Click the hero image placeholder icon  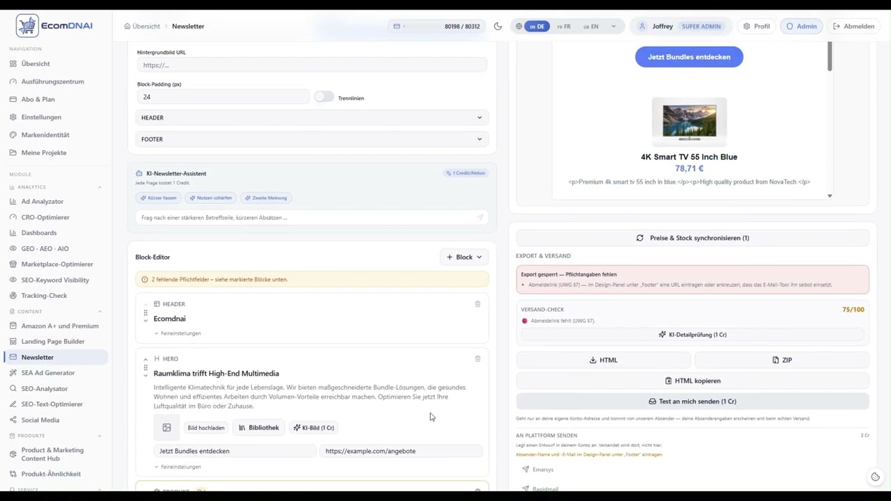click(x=166, y=428)
